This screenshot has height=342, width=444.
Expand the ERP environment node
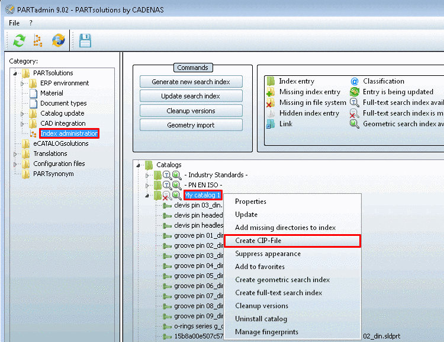click(x=22, y=84)
